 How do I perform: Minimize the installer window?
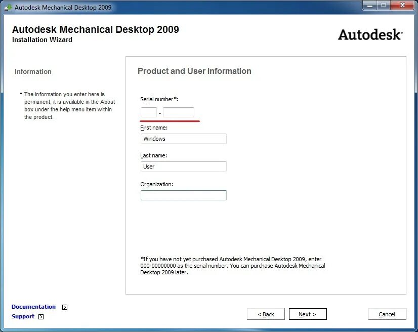pos(370,6)
